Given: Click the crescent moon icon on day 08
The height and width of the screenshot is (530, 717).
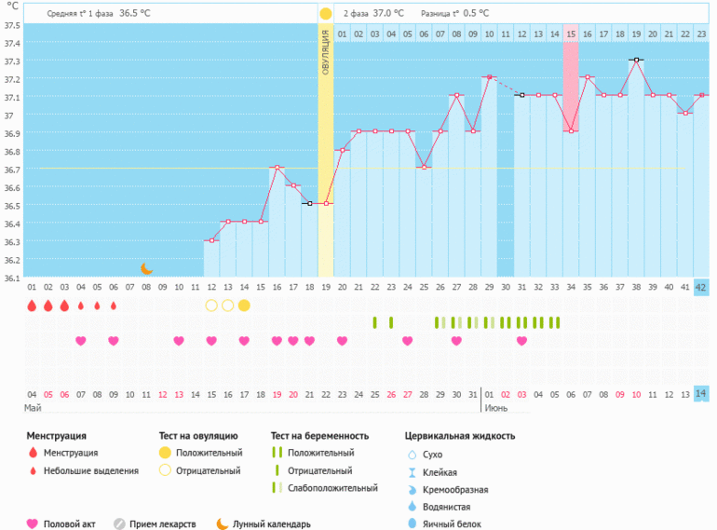Looking at the screenshot, I should point(146,268).
